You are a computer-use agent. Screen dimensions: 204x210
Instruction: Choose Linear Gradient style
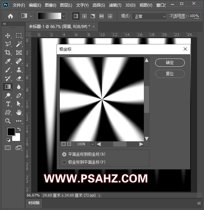[76, 16]
